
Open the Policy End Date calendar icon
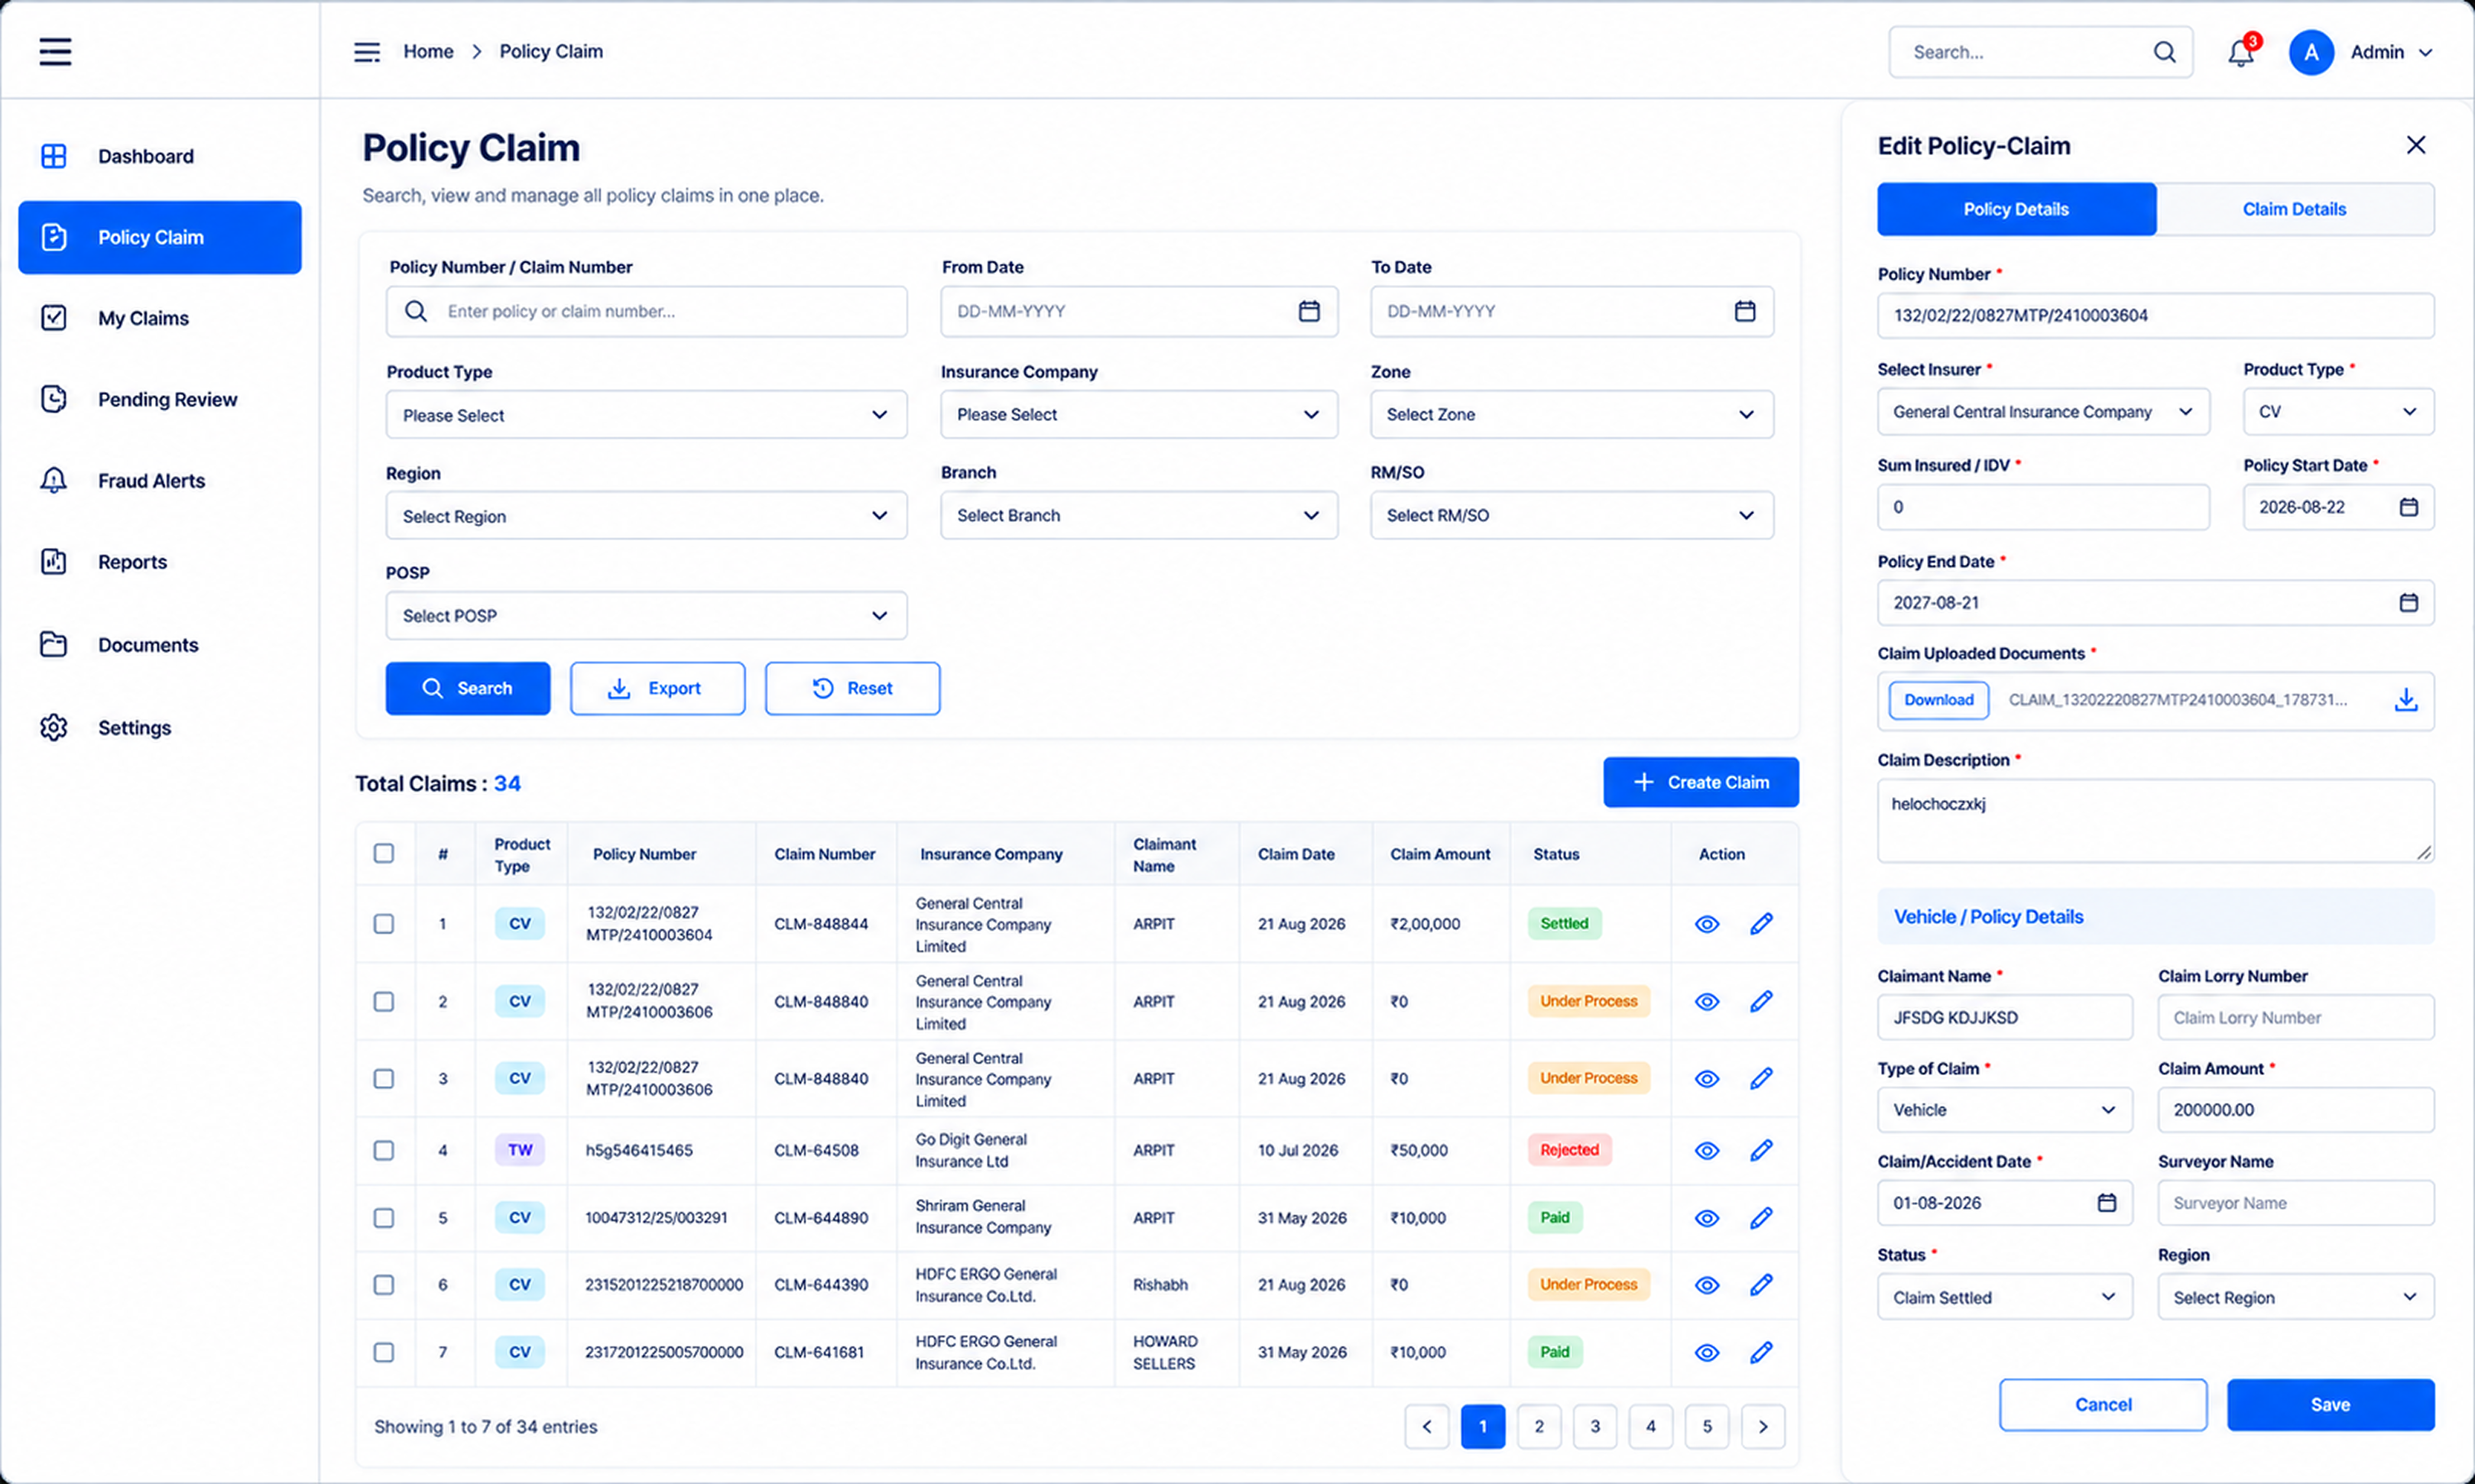(2409, 603)
